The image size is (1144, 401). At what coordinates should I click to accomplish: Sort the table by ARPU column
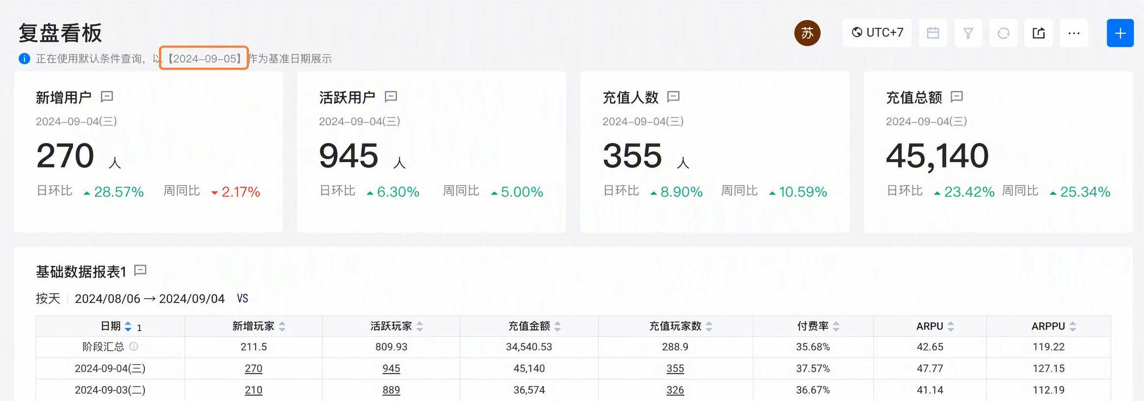pyautogui.click(x=951, y=326)
